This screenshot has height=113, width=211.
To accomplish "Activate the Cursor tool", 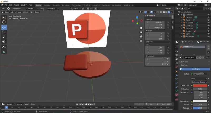I will tap(4, 22).
